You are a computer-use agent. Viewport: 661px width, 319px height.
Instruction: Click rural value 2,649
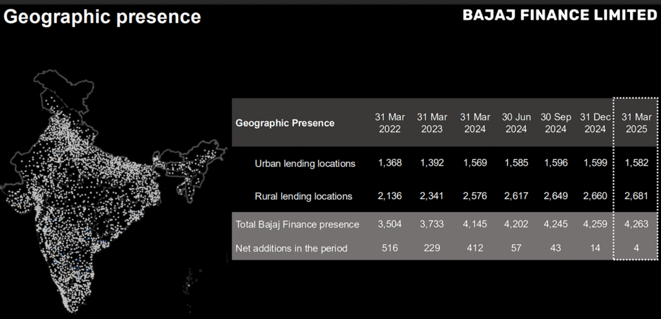click(556, 196)
